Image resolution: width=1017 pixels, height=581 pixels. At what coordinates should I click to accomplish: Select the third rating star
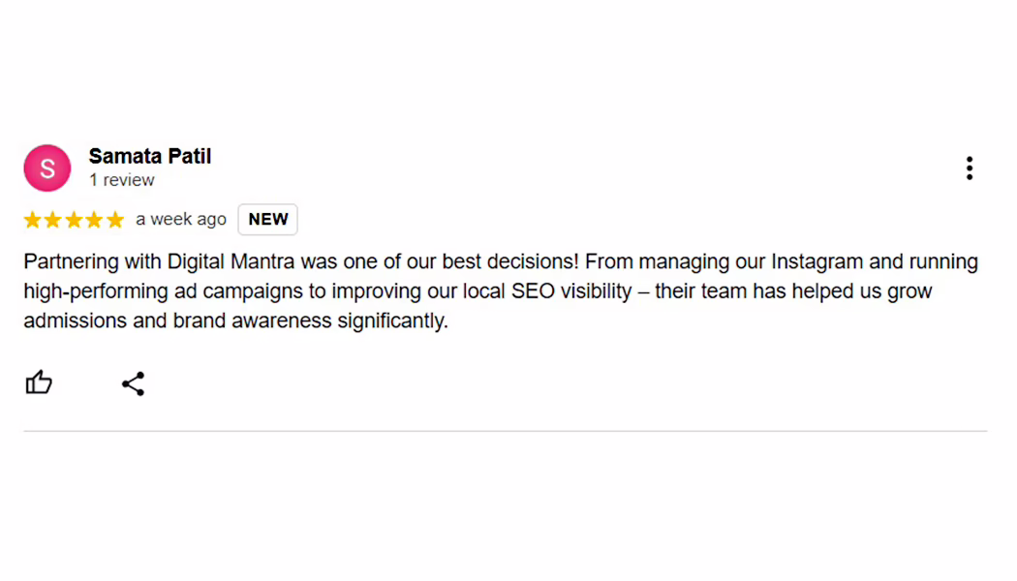click(x=74, y=220)
